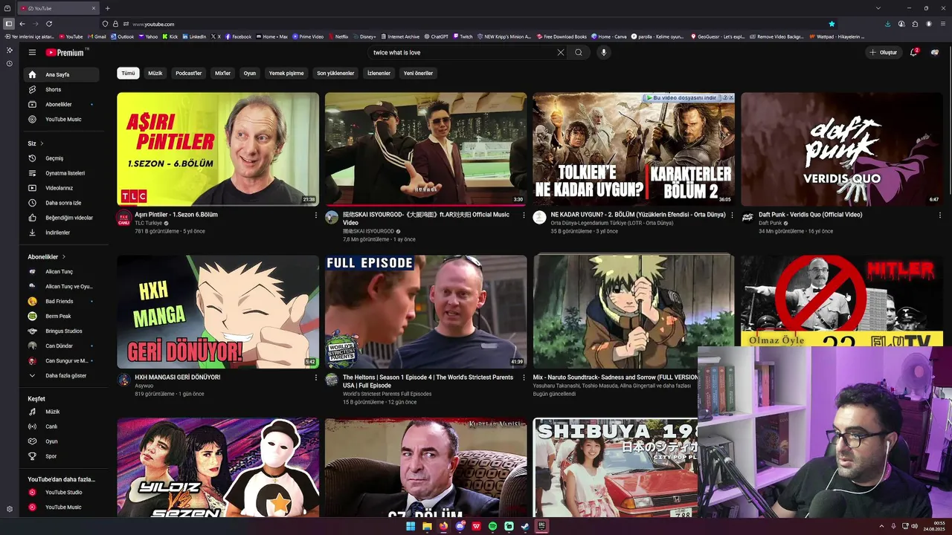Run search with the magnifier button
This screenshot has height=535, width=952.
coord(579,53)
